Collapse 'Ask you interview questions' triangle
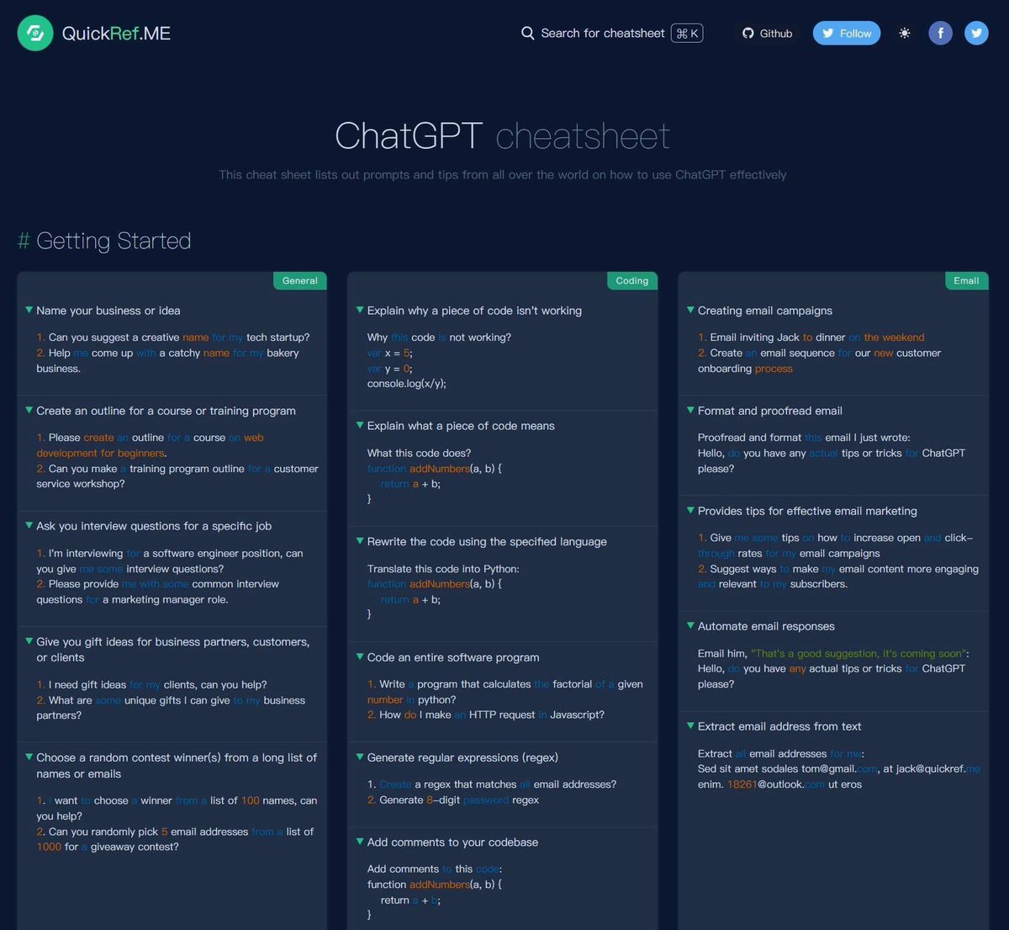 point(29,526)
